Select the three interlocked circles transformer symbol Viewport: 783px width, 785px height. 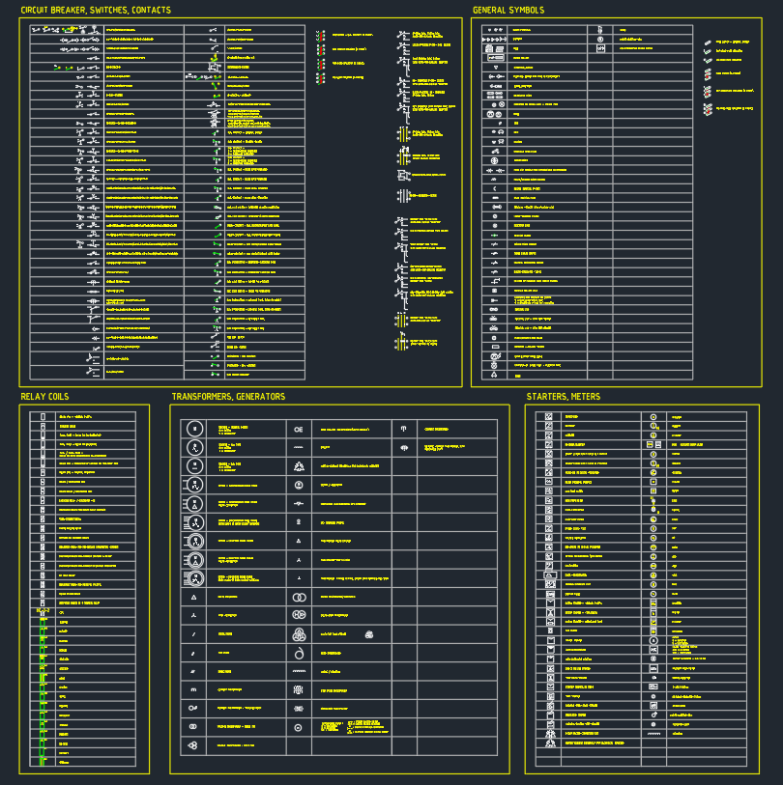click(299, 634)
